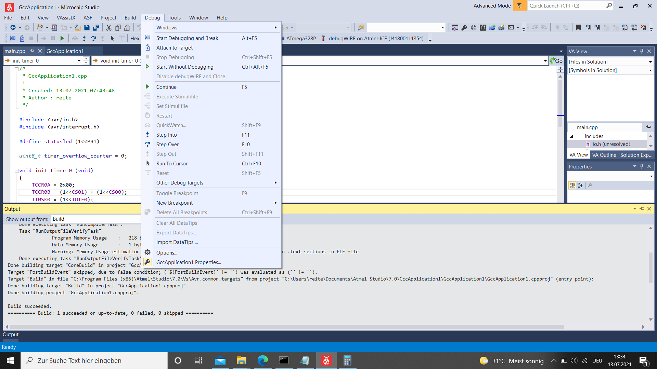The width and height of the screenshot is (657, 369).
Task: Click the Run To Cursor toolbar icon
Action: click(112, 38)
